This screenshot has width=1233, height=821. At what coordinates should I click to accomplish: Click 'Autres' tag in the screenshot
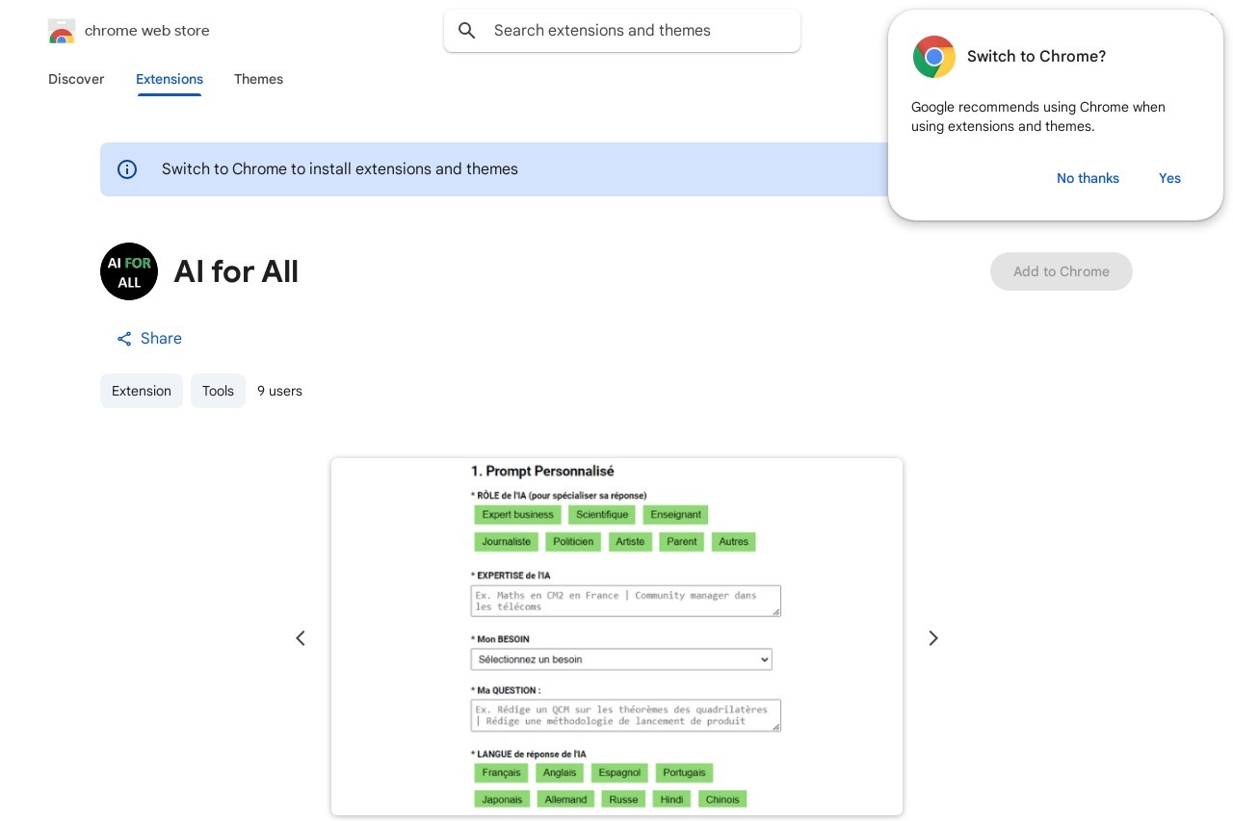(733, 542)
